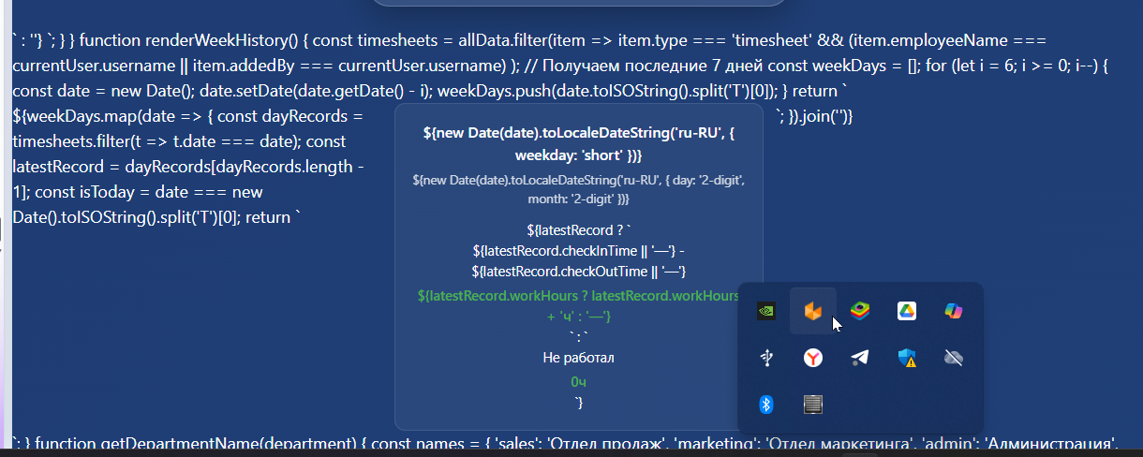Click the gray grid tray icon
Screen dimensions: 1143x457
(812, 405)
